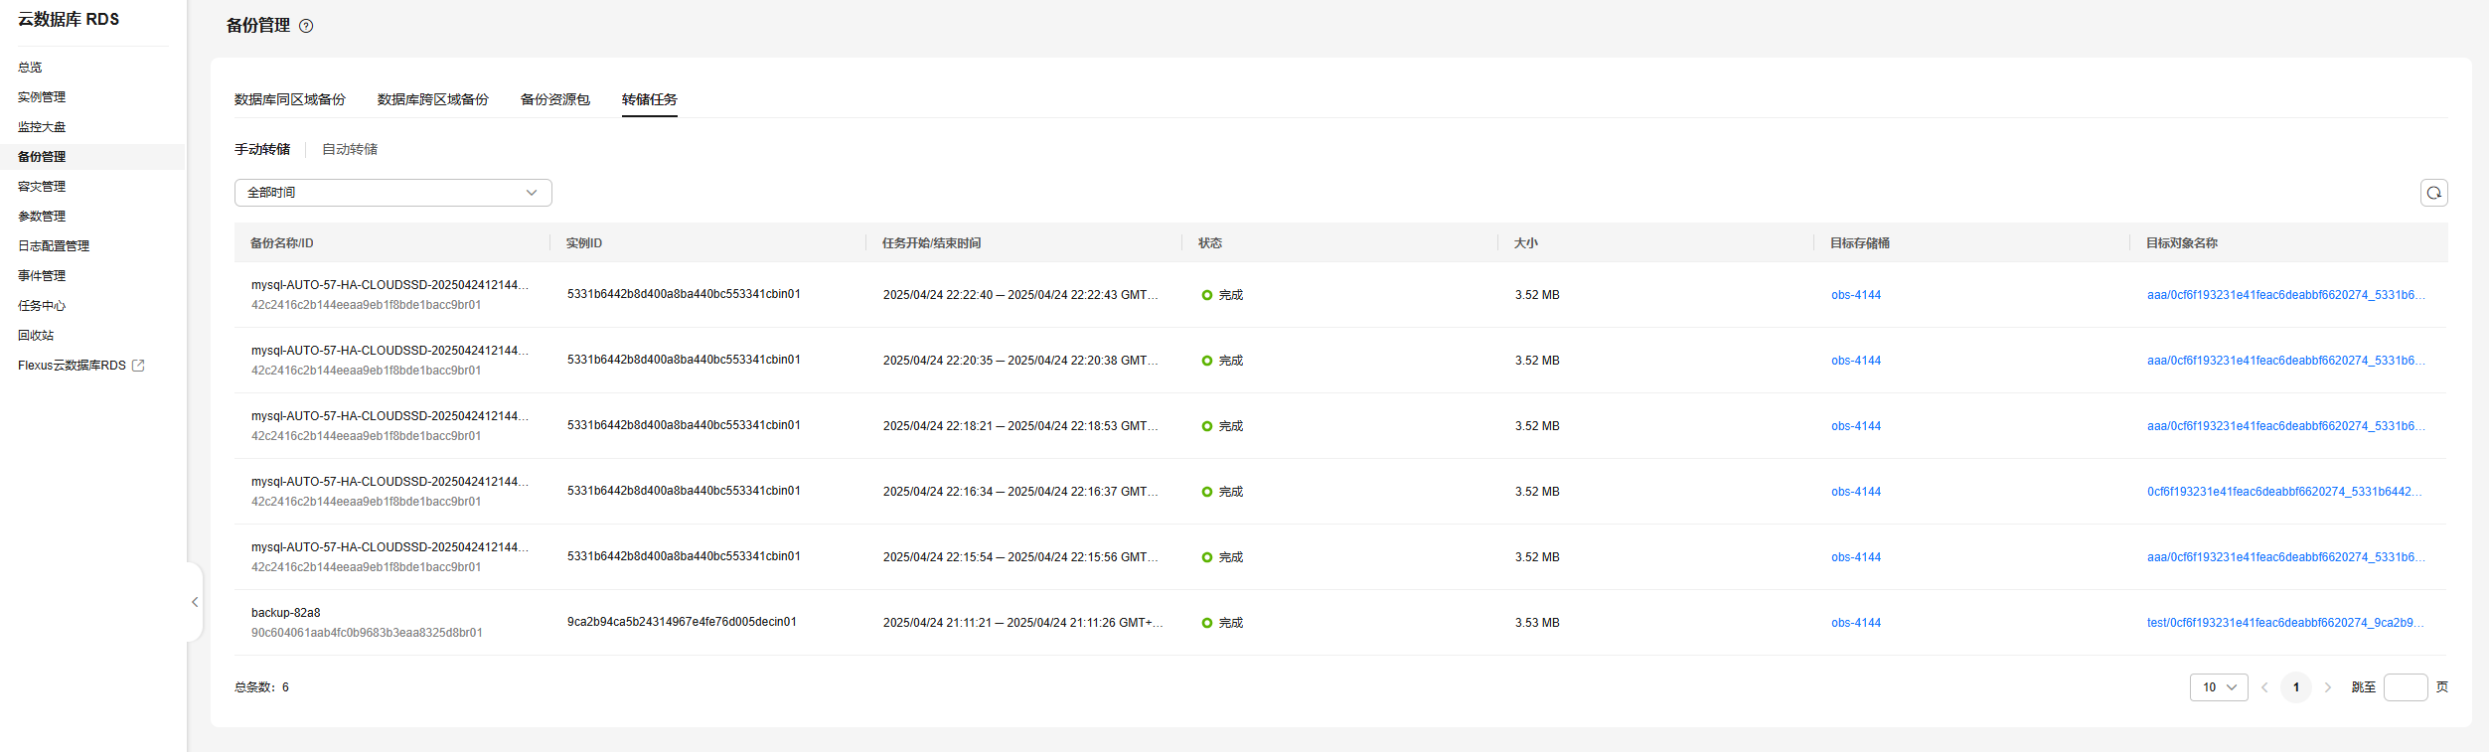Collapse the left sidebar with arrow handle
Viewport: 2489px width, 752px height.
tap(195, 602)
